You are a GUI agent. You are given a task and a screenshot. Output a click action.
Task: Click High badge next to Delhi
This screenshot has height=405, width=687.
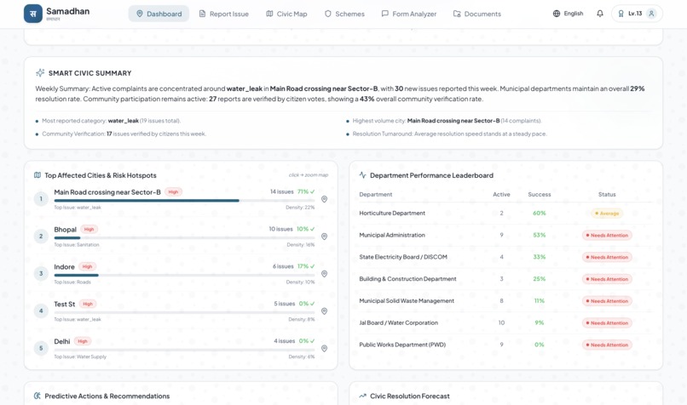tap(83, 341)
